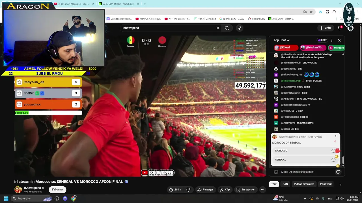Open more video actions menu
The image size is (362, 203).
pos(263,189)
